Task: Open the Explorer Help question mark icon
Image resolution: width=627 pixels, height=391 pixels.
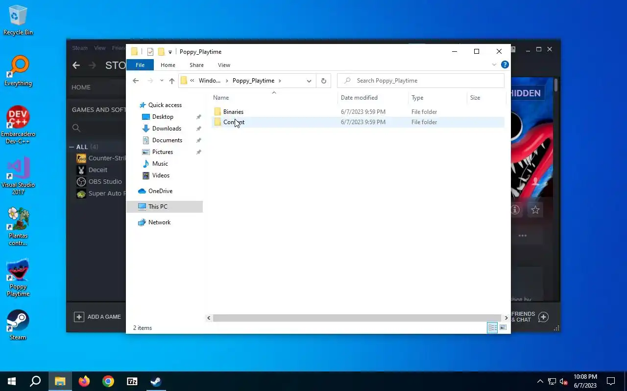Action: pyautogui.click(x=505, y=65)
